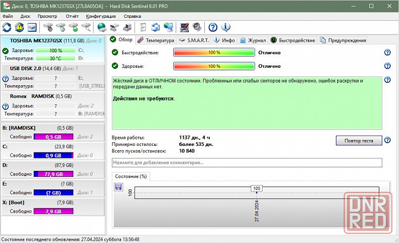Click the D: free space 77,9 GB bar
Viewport: 399px width, 243px height.
click(x=54, y=174)
